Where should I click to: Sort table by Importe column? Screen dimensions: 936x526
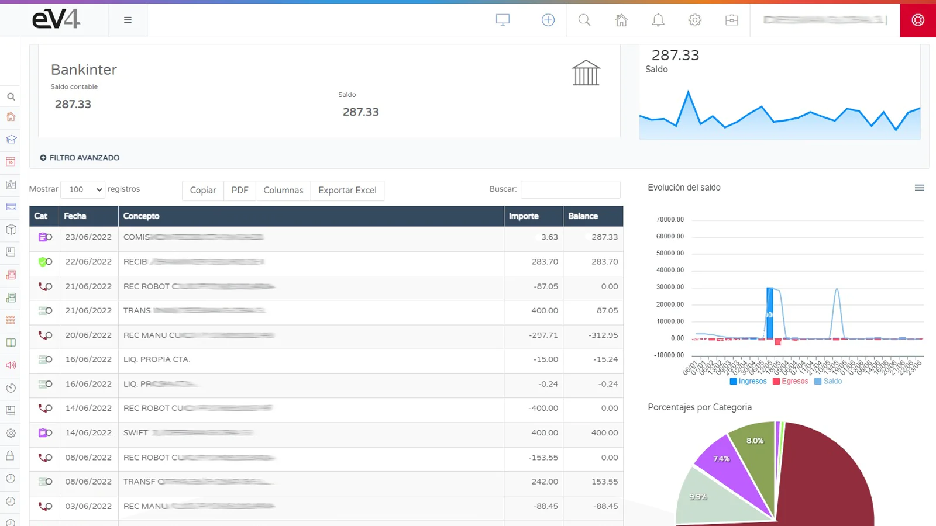pyautogui.click(x=534, y=216)
